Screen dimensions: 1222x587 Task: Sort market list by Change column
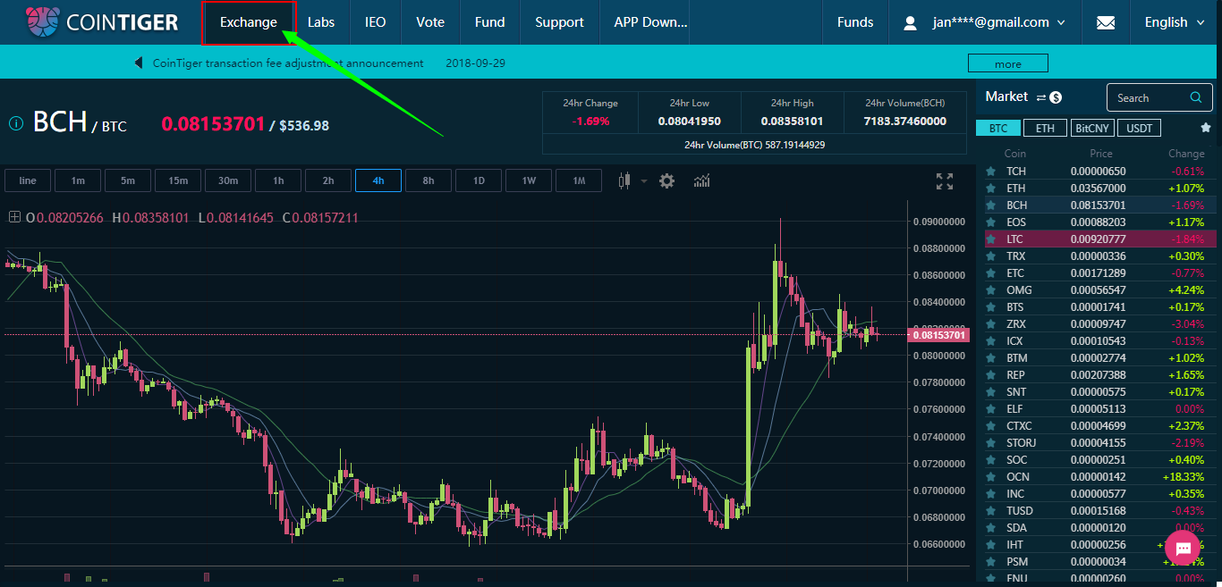[x=1186, y=154]
